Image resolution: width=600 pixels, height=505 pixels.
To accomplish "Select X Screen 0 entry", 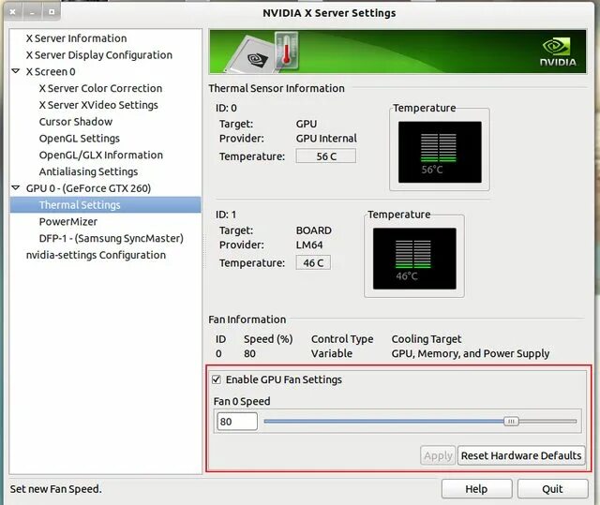I will (51, 71).
